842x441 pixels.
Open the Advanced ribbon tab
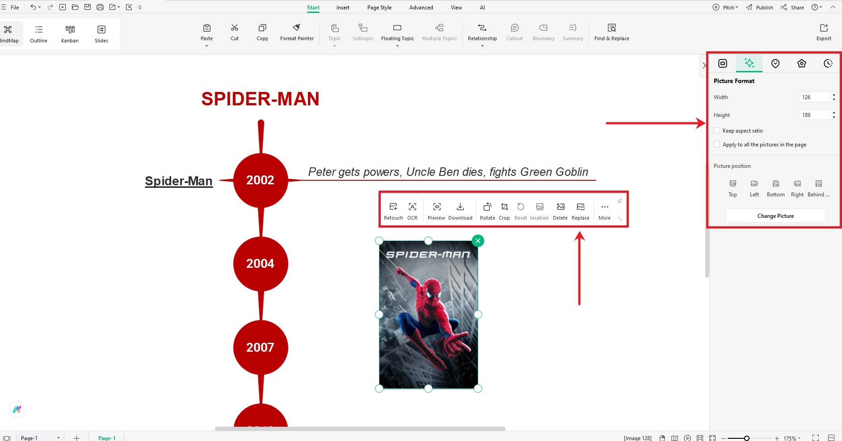(x=421, y=7)
